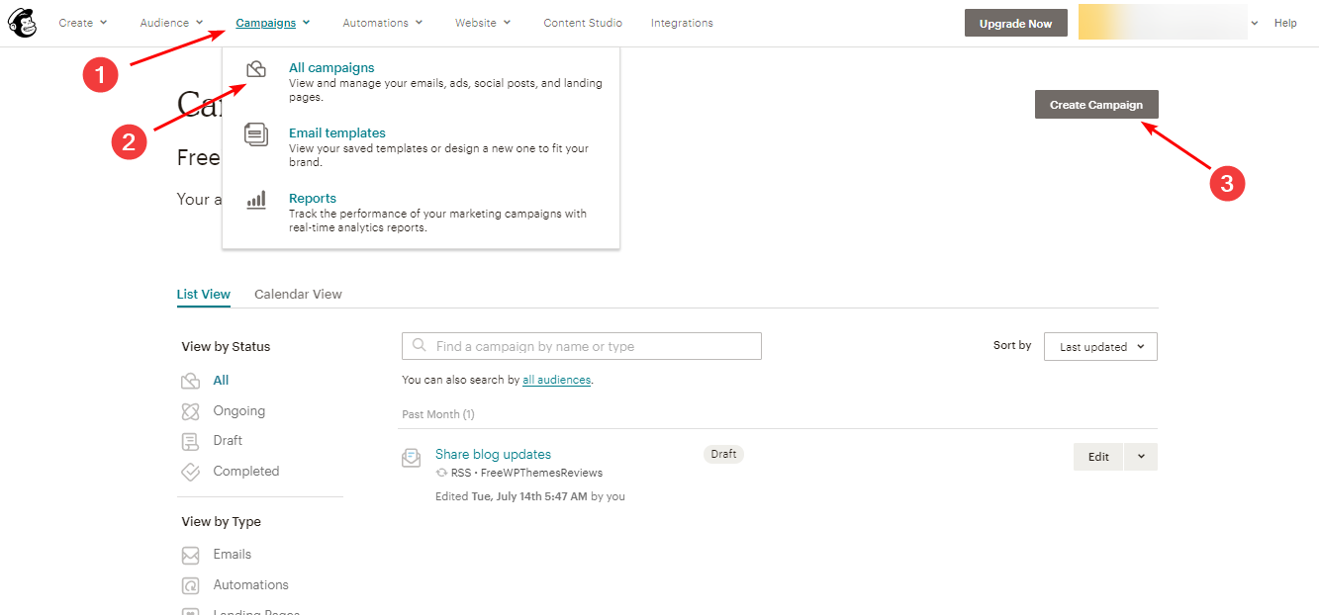Click the Upgrade Now button

pos(1015,24)
